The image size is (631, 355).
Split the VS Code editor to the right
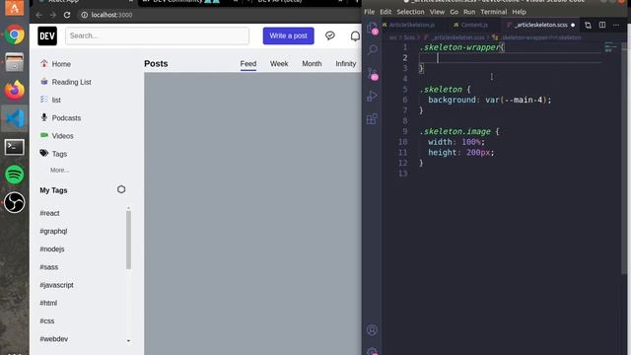(x=602, y=25)
